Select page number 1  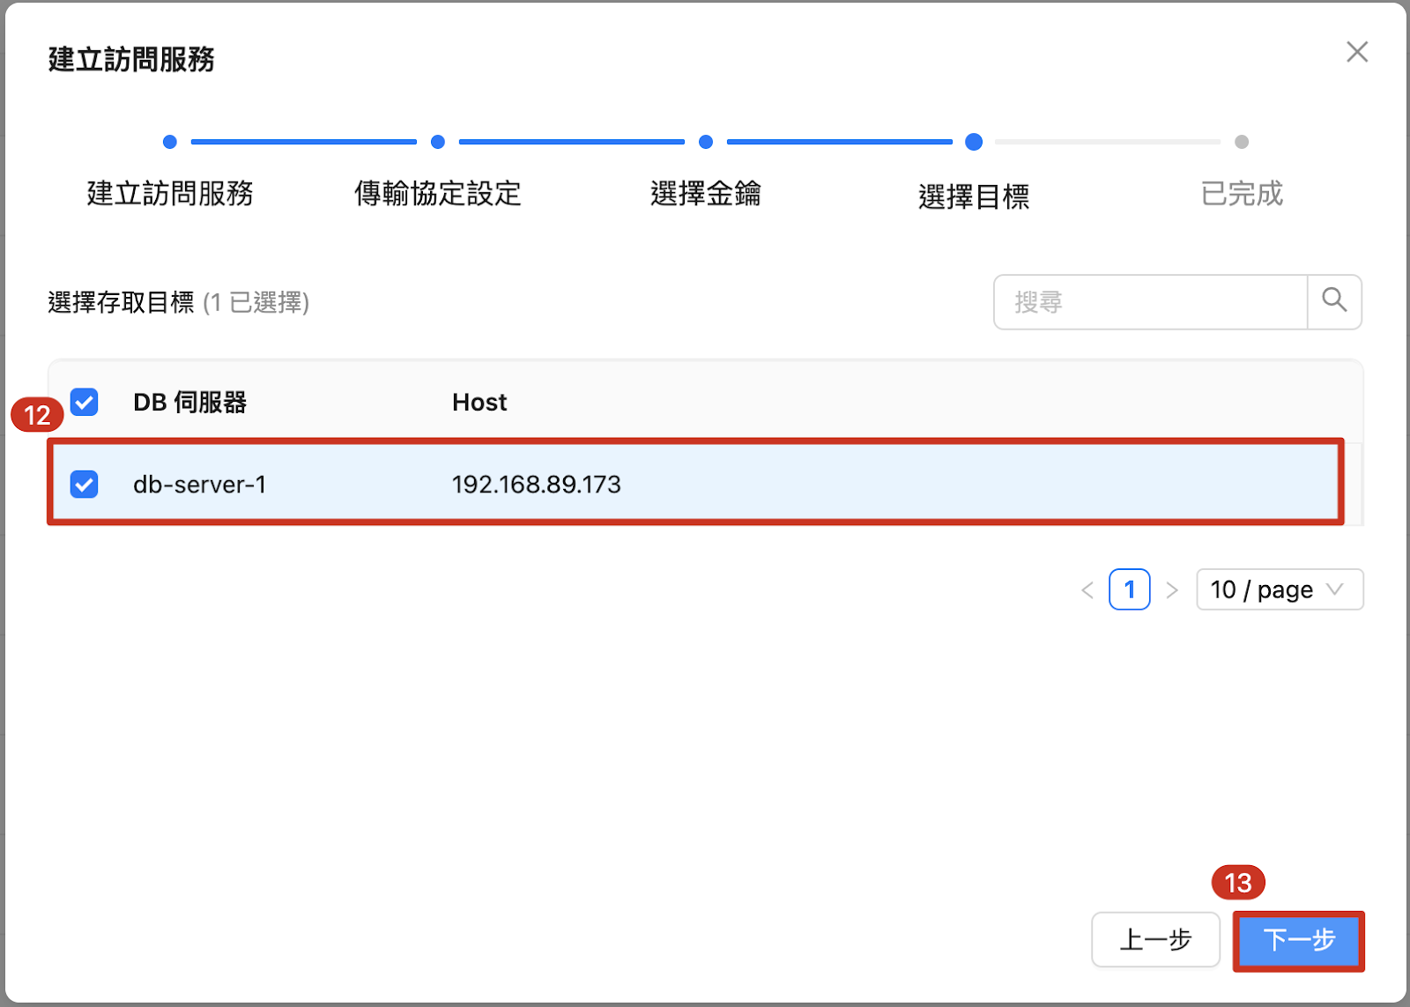(1129, 589)
